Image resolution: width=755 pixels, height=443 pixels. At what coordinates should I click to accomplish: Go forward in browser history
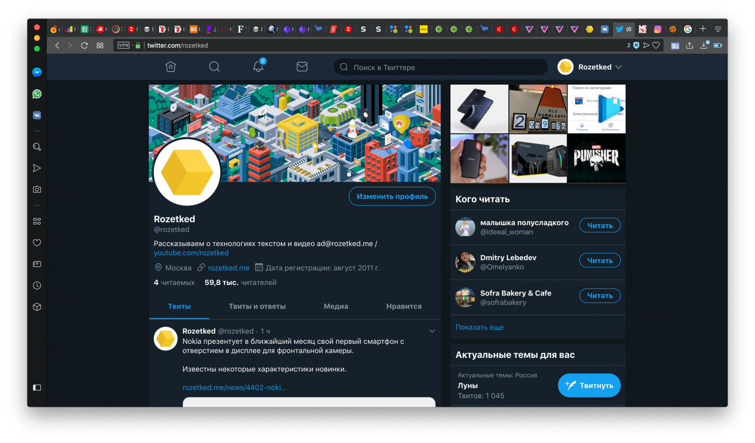pos(69,45)
